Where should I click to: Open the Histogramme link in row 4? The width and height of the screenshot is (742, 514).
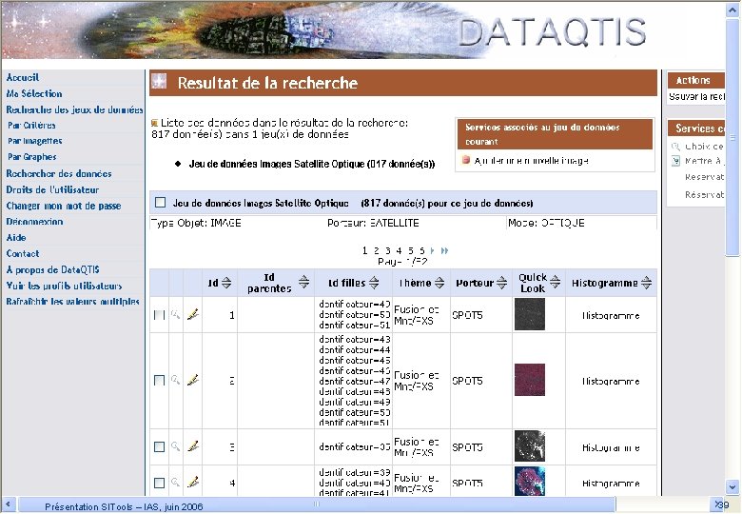[611, 484]
